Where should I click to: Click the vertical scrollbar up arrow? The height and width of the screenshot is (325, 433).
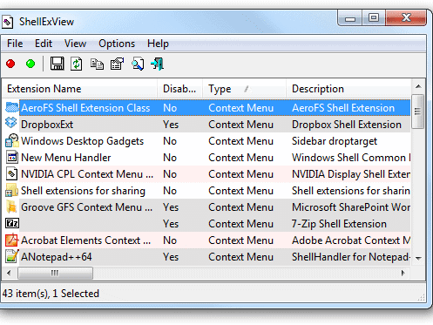coord(418,86)
